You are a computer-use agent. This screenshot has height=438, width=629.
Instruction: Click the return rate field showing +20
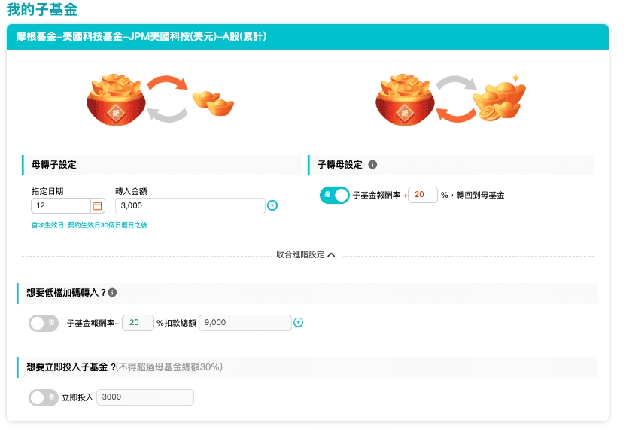[x=422, y=195]
